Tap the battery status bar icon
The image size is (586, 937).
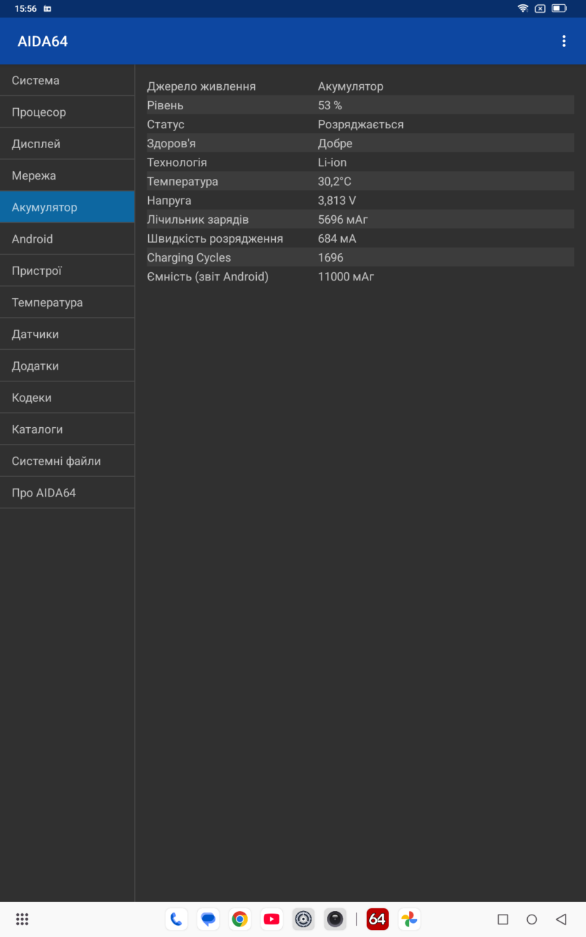pyautogui.click(x=559, y=8)
